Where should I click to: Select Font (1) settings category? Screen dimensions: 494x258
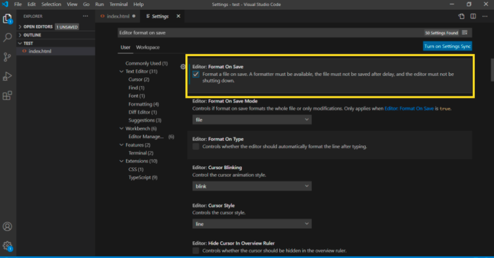point(136,96)
